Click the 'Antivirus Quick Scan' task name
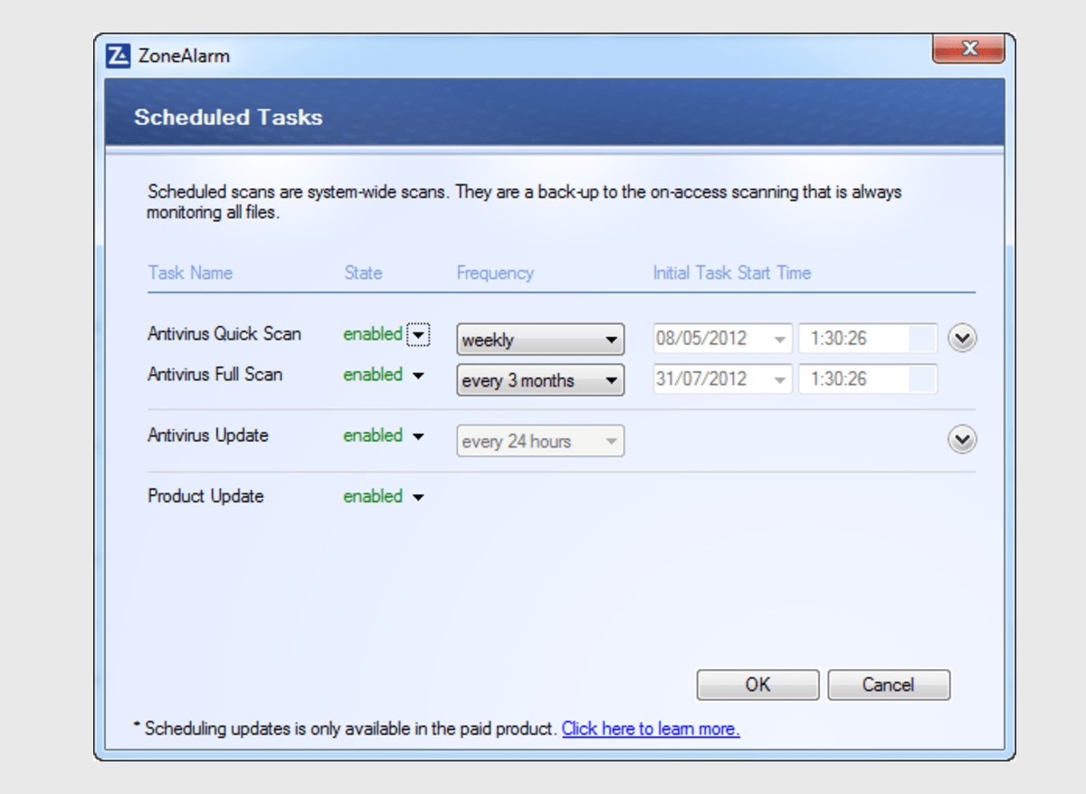The height and width of the screenshot is (794, 1086). click(224, 334)
